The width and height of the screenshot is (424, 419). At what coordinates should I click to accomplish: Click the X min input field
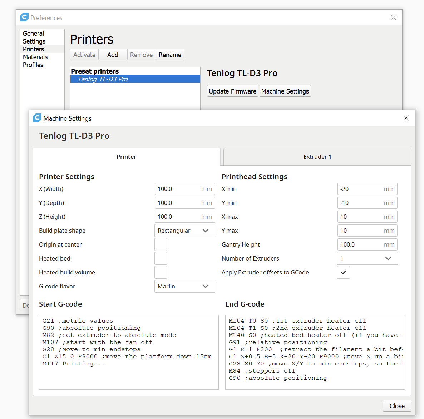367,189
